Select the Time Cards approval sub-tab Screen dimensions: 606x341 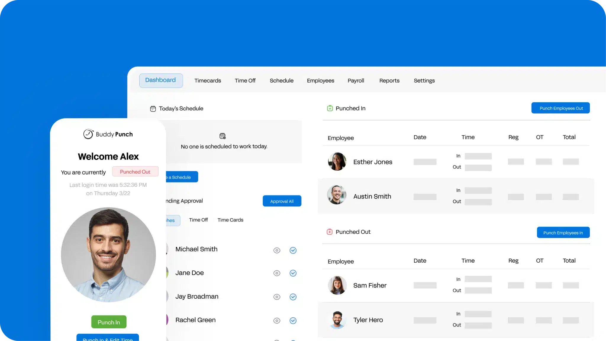point(230,220)
